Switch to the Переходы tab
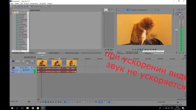 (x=42, y=53)
